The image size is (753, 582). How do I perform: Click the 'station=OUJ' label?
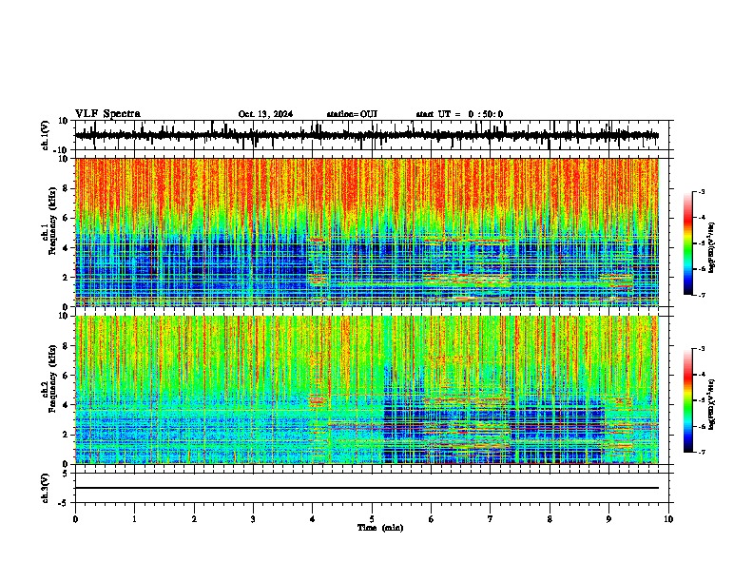point(352,114)
